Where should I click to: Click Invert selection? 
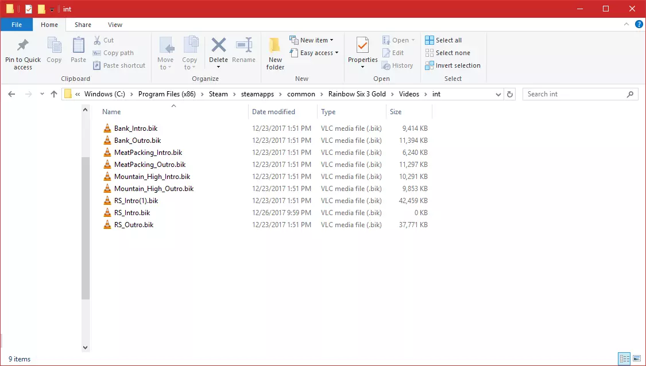[x=453, y=65]
